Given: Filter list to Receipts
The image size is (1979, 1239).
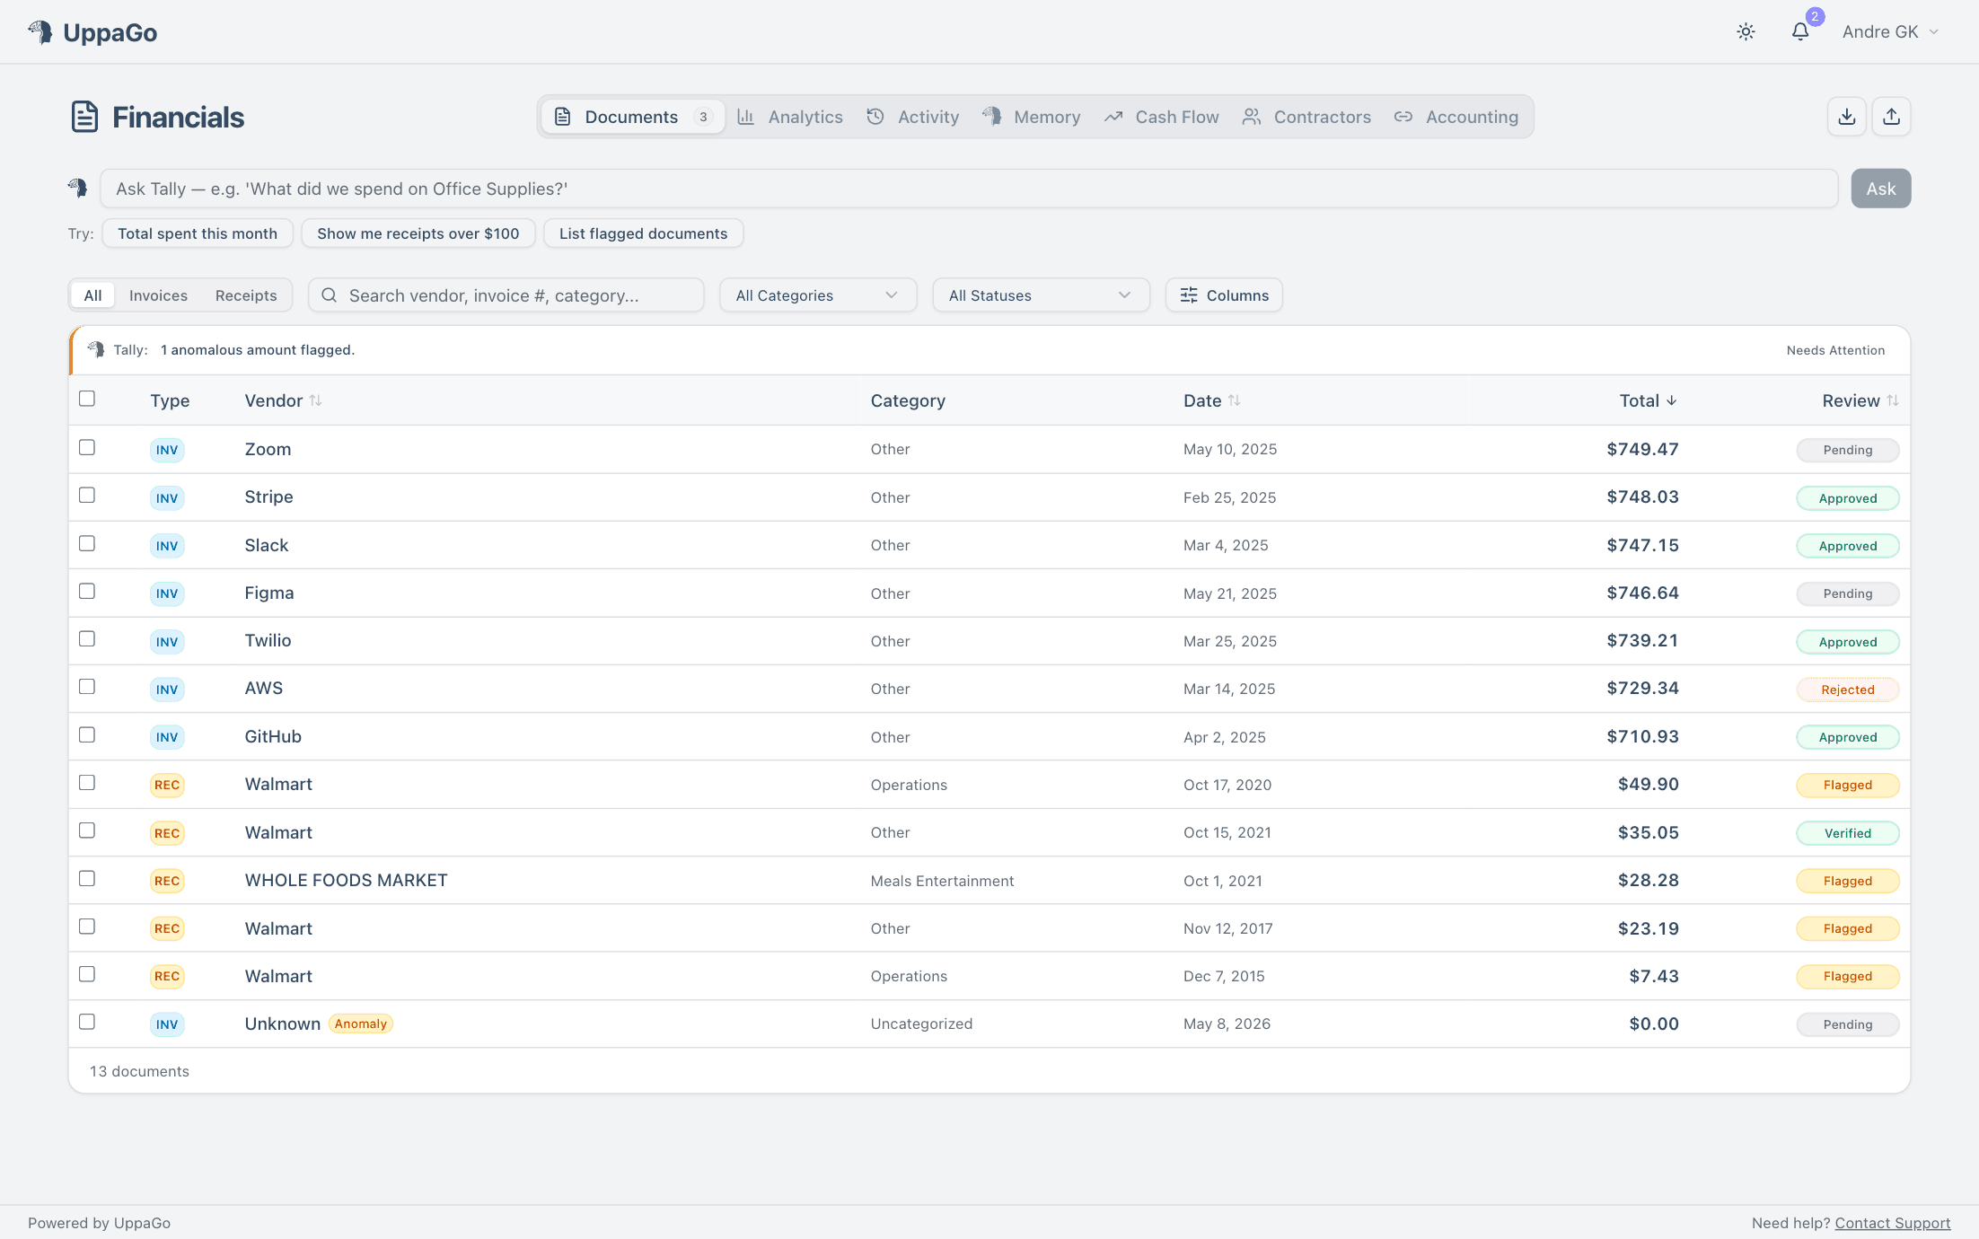Looking at the screenshot, I should tap(246, 295).
